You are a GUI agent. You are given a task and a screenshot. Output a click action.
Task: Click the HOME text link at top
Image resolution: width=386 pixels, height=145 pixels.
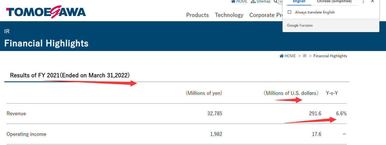242,1
